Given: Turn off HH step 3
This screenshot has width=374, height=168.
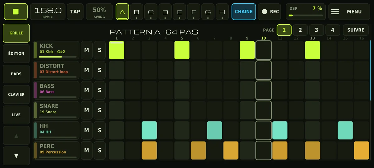Looking at the screenshot, I should [149, 130].
